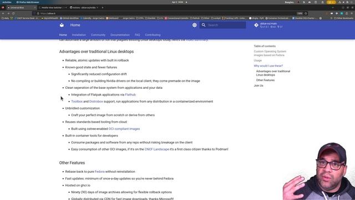Viewport: 355px width, 200px height.
Task: Jump to Usage in table of contents
Action: [x=257, y=61]
